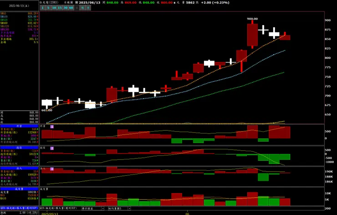The image size is (337, 215).
Task: Open the 法人 blue header panel
Action: [x=19, y=169]
